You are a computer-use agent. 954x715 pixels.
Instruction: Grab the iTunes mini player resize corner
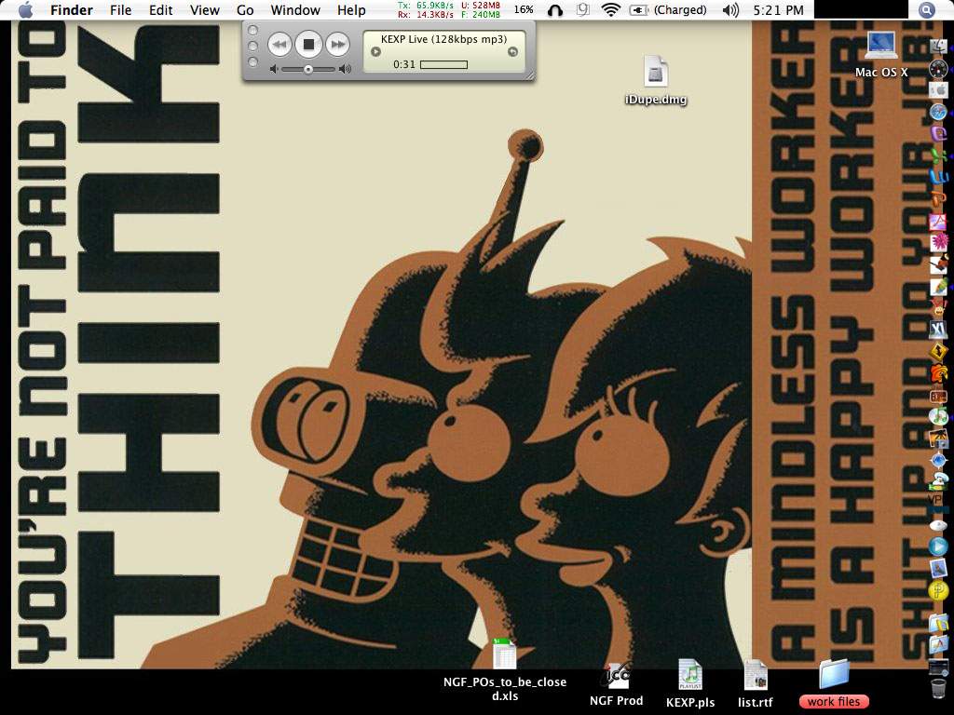[530, 75]
